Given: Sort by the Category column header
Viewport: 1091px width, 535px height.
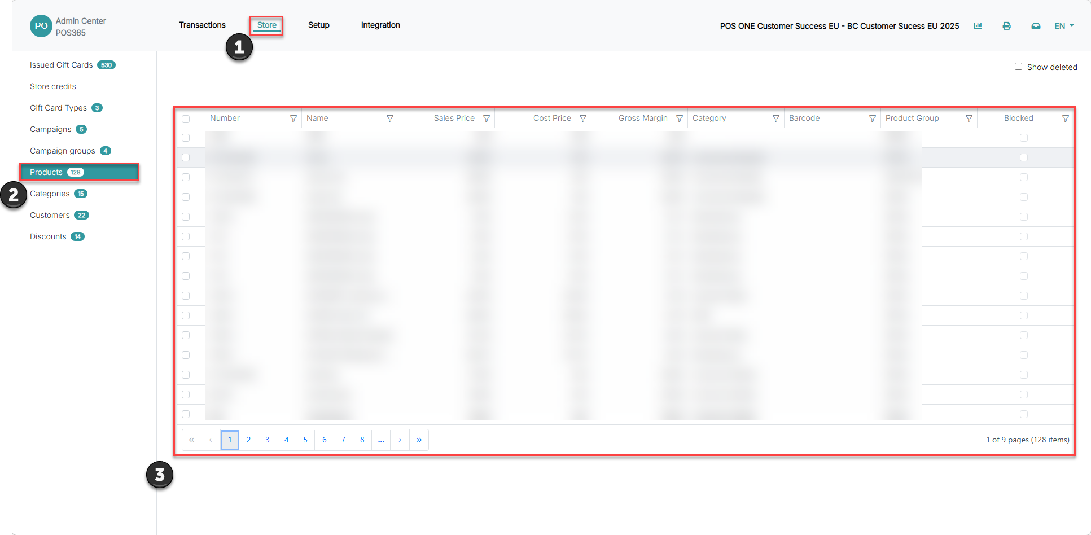Looking at the screenshot, I should pyautogui.click(x=709, y=118).
